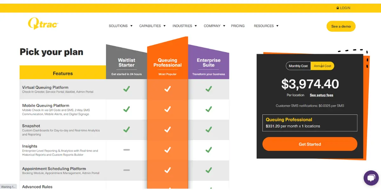Open the chat bubble widget
Viewport: 381px width, 190px height.
click(x=371, y=178)
